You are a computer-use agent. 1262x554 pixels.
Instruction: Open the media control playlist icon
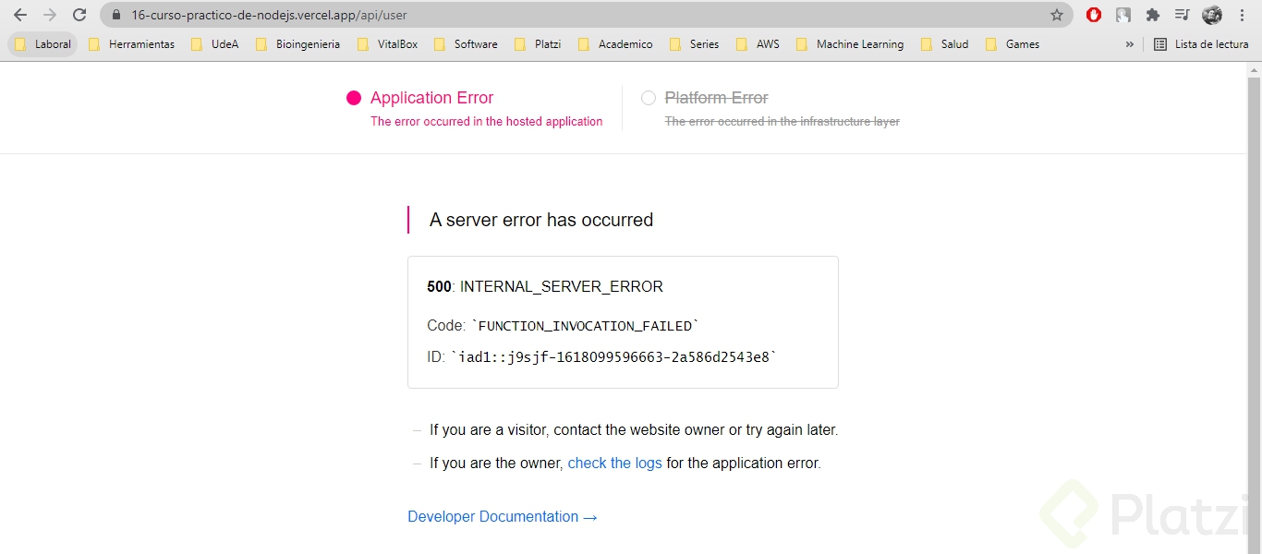coord(1182,15)
